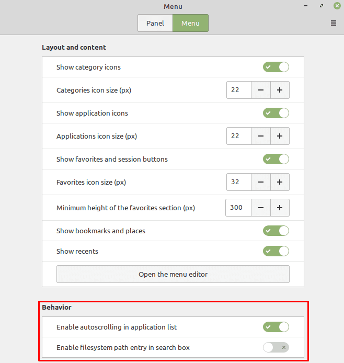Switch to the Panel tab
The height and width of the screenshot is (363, 344).
[x=155, y=23]
